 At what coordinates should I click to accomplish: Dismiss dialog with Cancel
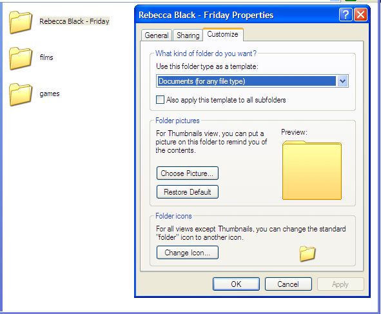tap(288, 284)
